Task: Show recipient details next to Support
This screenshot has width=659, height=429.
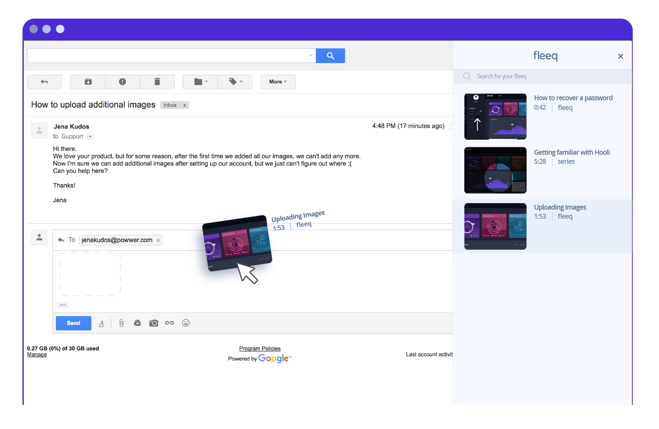Action: 90,137
